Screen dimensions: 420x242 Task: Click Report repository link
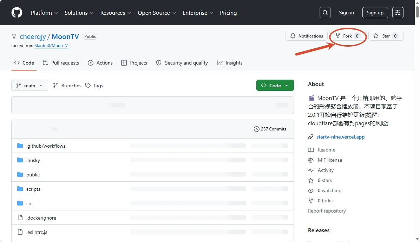coord(327,211)
